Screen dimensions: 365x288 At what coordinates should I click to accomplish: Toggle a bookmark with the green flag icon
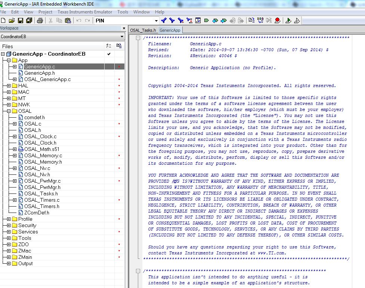pos(207,21)
